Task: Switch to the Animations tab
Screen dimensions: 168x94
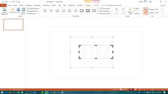Action: tap(37, 5)
